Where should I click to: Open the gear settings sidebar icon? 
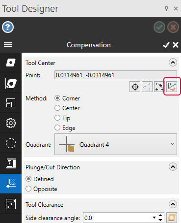11,123
